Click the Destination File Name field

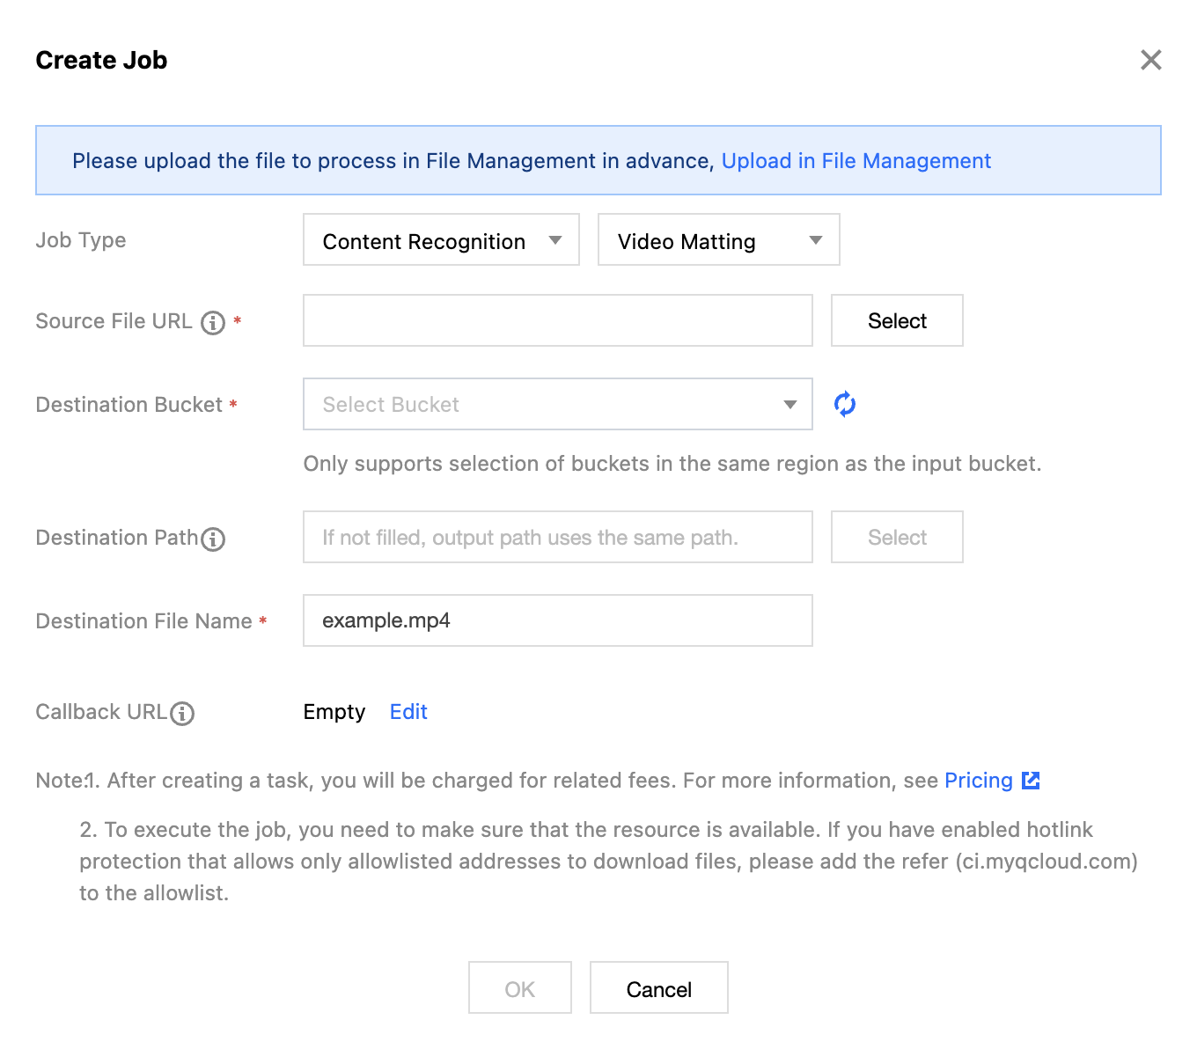click(557, 620)
